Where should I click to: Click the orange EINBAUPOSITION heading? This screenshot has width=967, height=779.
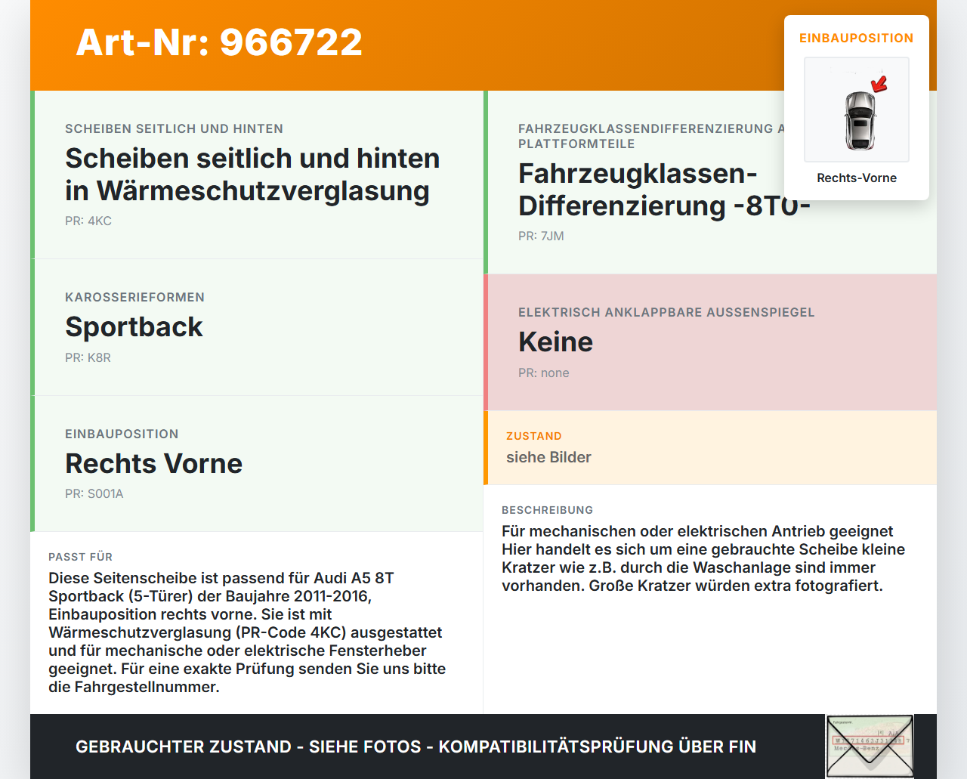(856, 38)
